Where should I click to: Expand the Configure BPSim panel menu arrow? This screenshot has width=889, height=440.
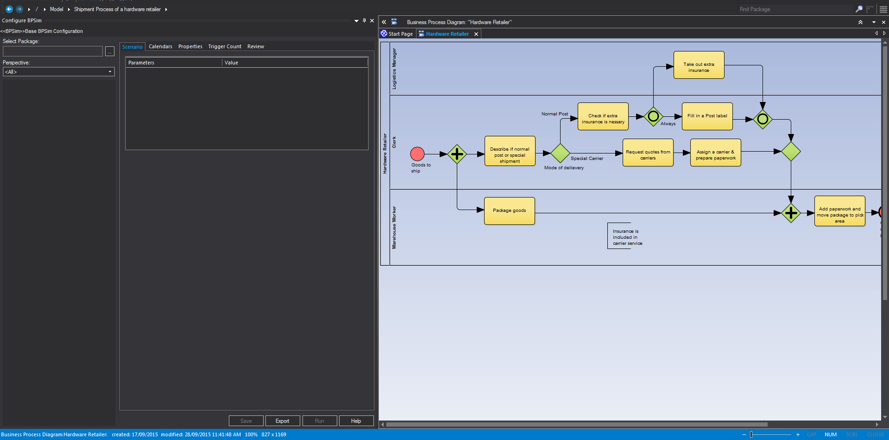click(x=356, y=21)
